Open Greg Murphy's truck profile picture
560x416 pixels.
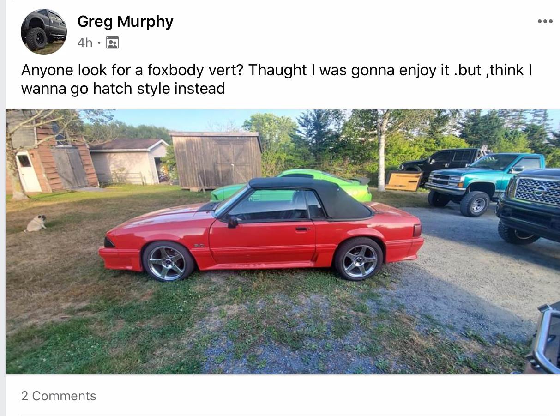[x=44, y=32]
